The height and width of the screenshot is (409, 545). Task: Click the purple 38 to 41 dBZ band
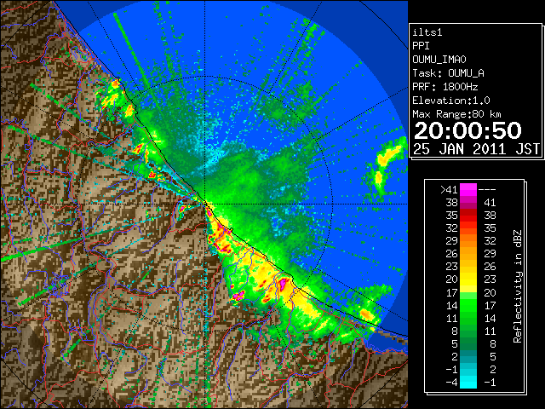pyautogui.click(x=468, y=203)
